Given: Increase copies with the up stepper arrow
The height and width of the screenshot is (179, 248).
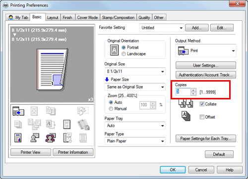Looking at the screenshot, I should coord(193,90).
